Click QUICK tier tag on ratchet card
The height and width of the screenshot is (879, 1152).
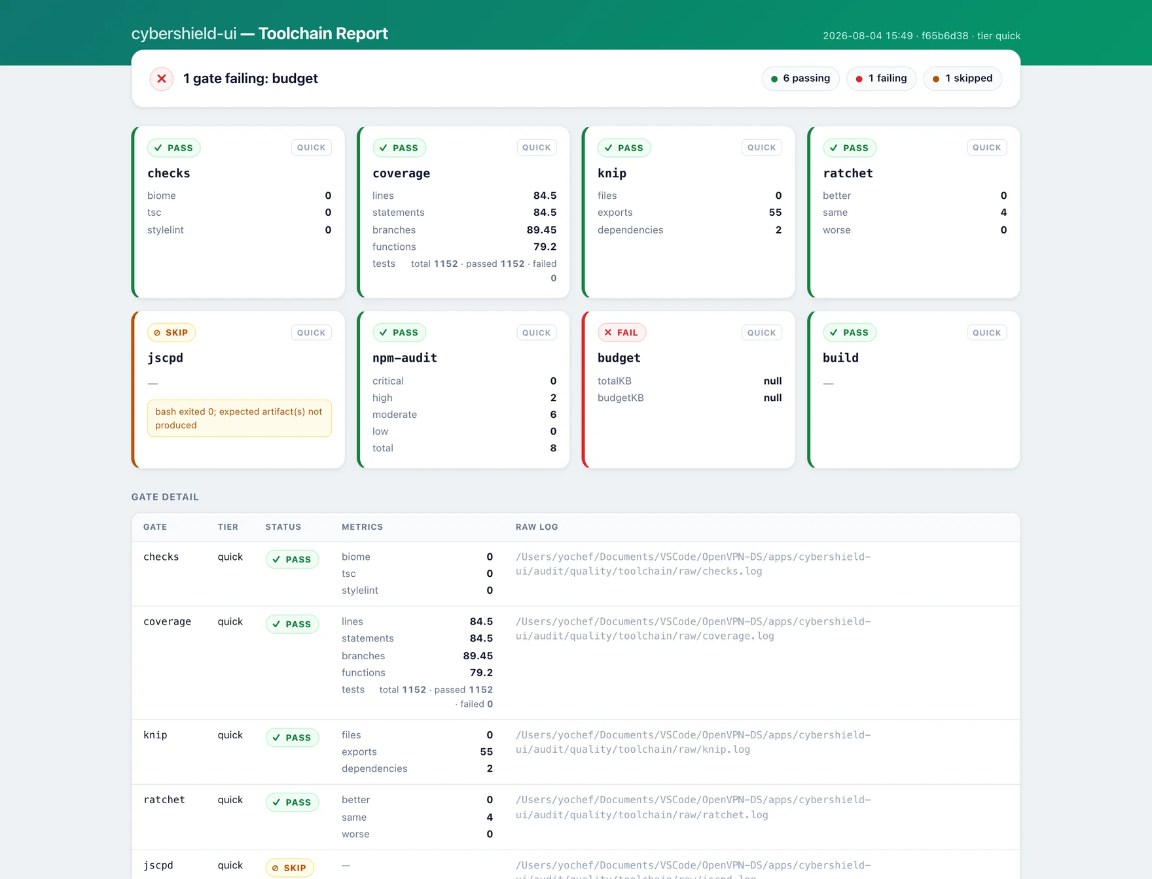[987, 148]
